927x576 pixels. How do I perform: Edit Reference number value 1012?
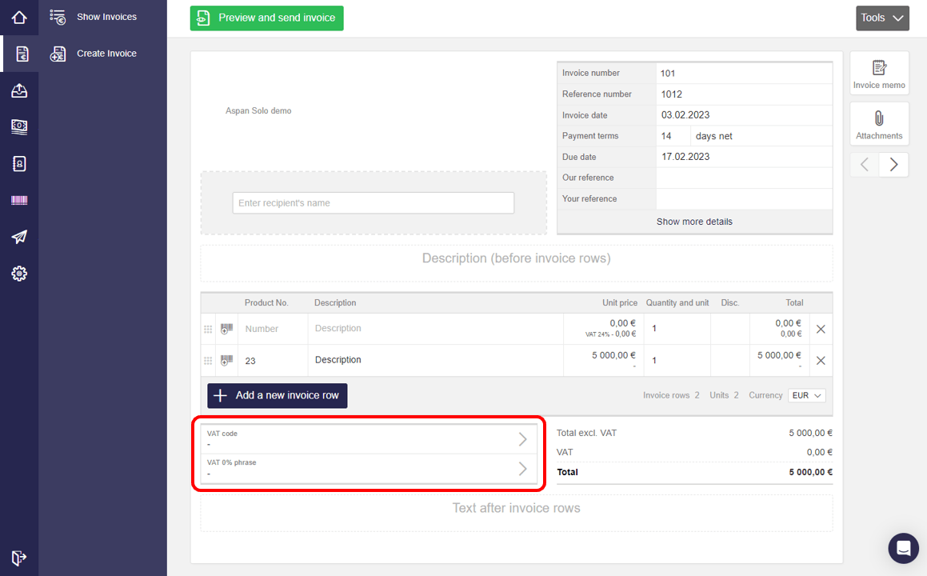744,94
